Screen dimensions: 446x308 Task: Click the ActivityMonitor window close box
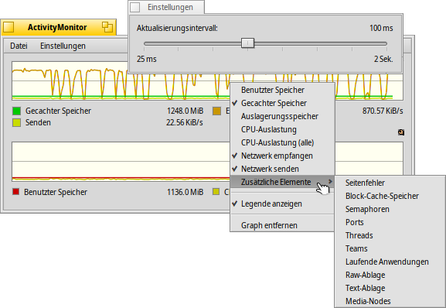click(x=9, y=27)
